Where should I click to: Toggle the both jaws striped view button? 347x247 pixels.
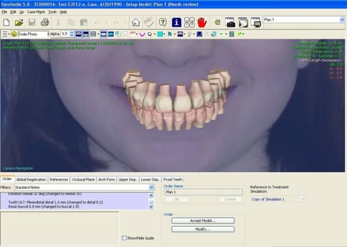pyautogui.click(x=93, y=34)
